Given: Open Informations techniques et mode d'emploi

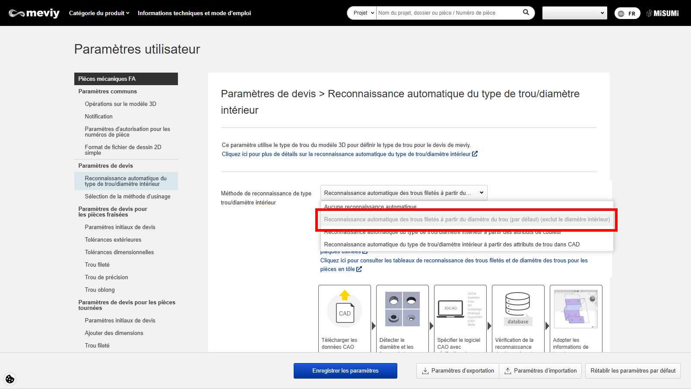Looking at the screenshot, I should point(194,13).
